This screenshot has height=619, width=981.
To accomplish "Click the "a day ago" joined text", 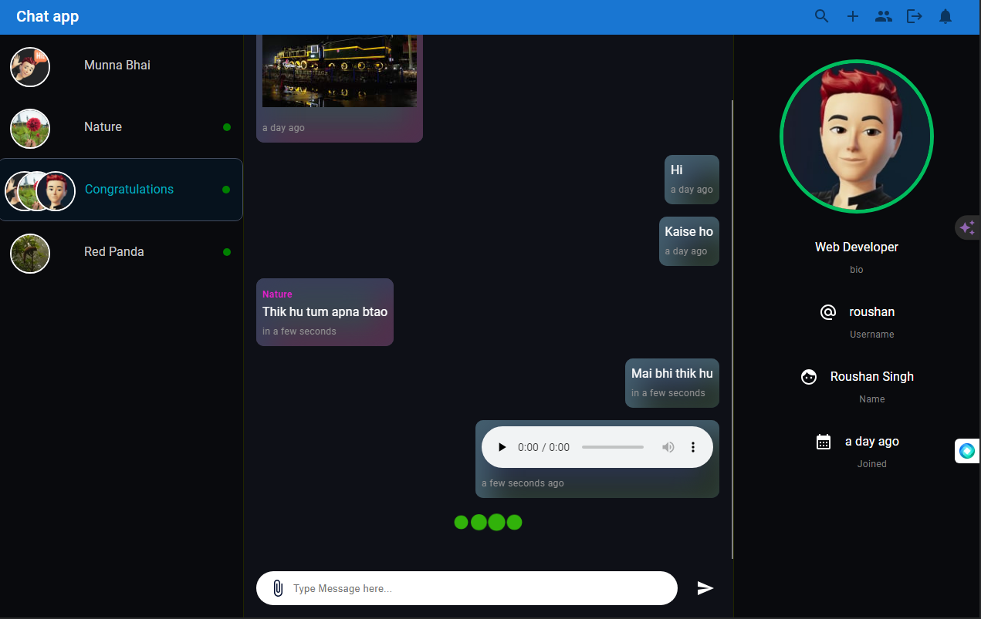I will pos(872,442).
